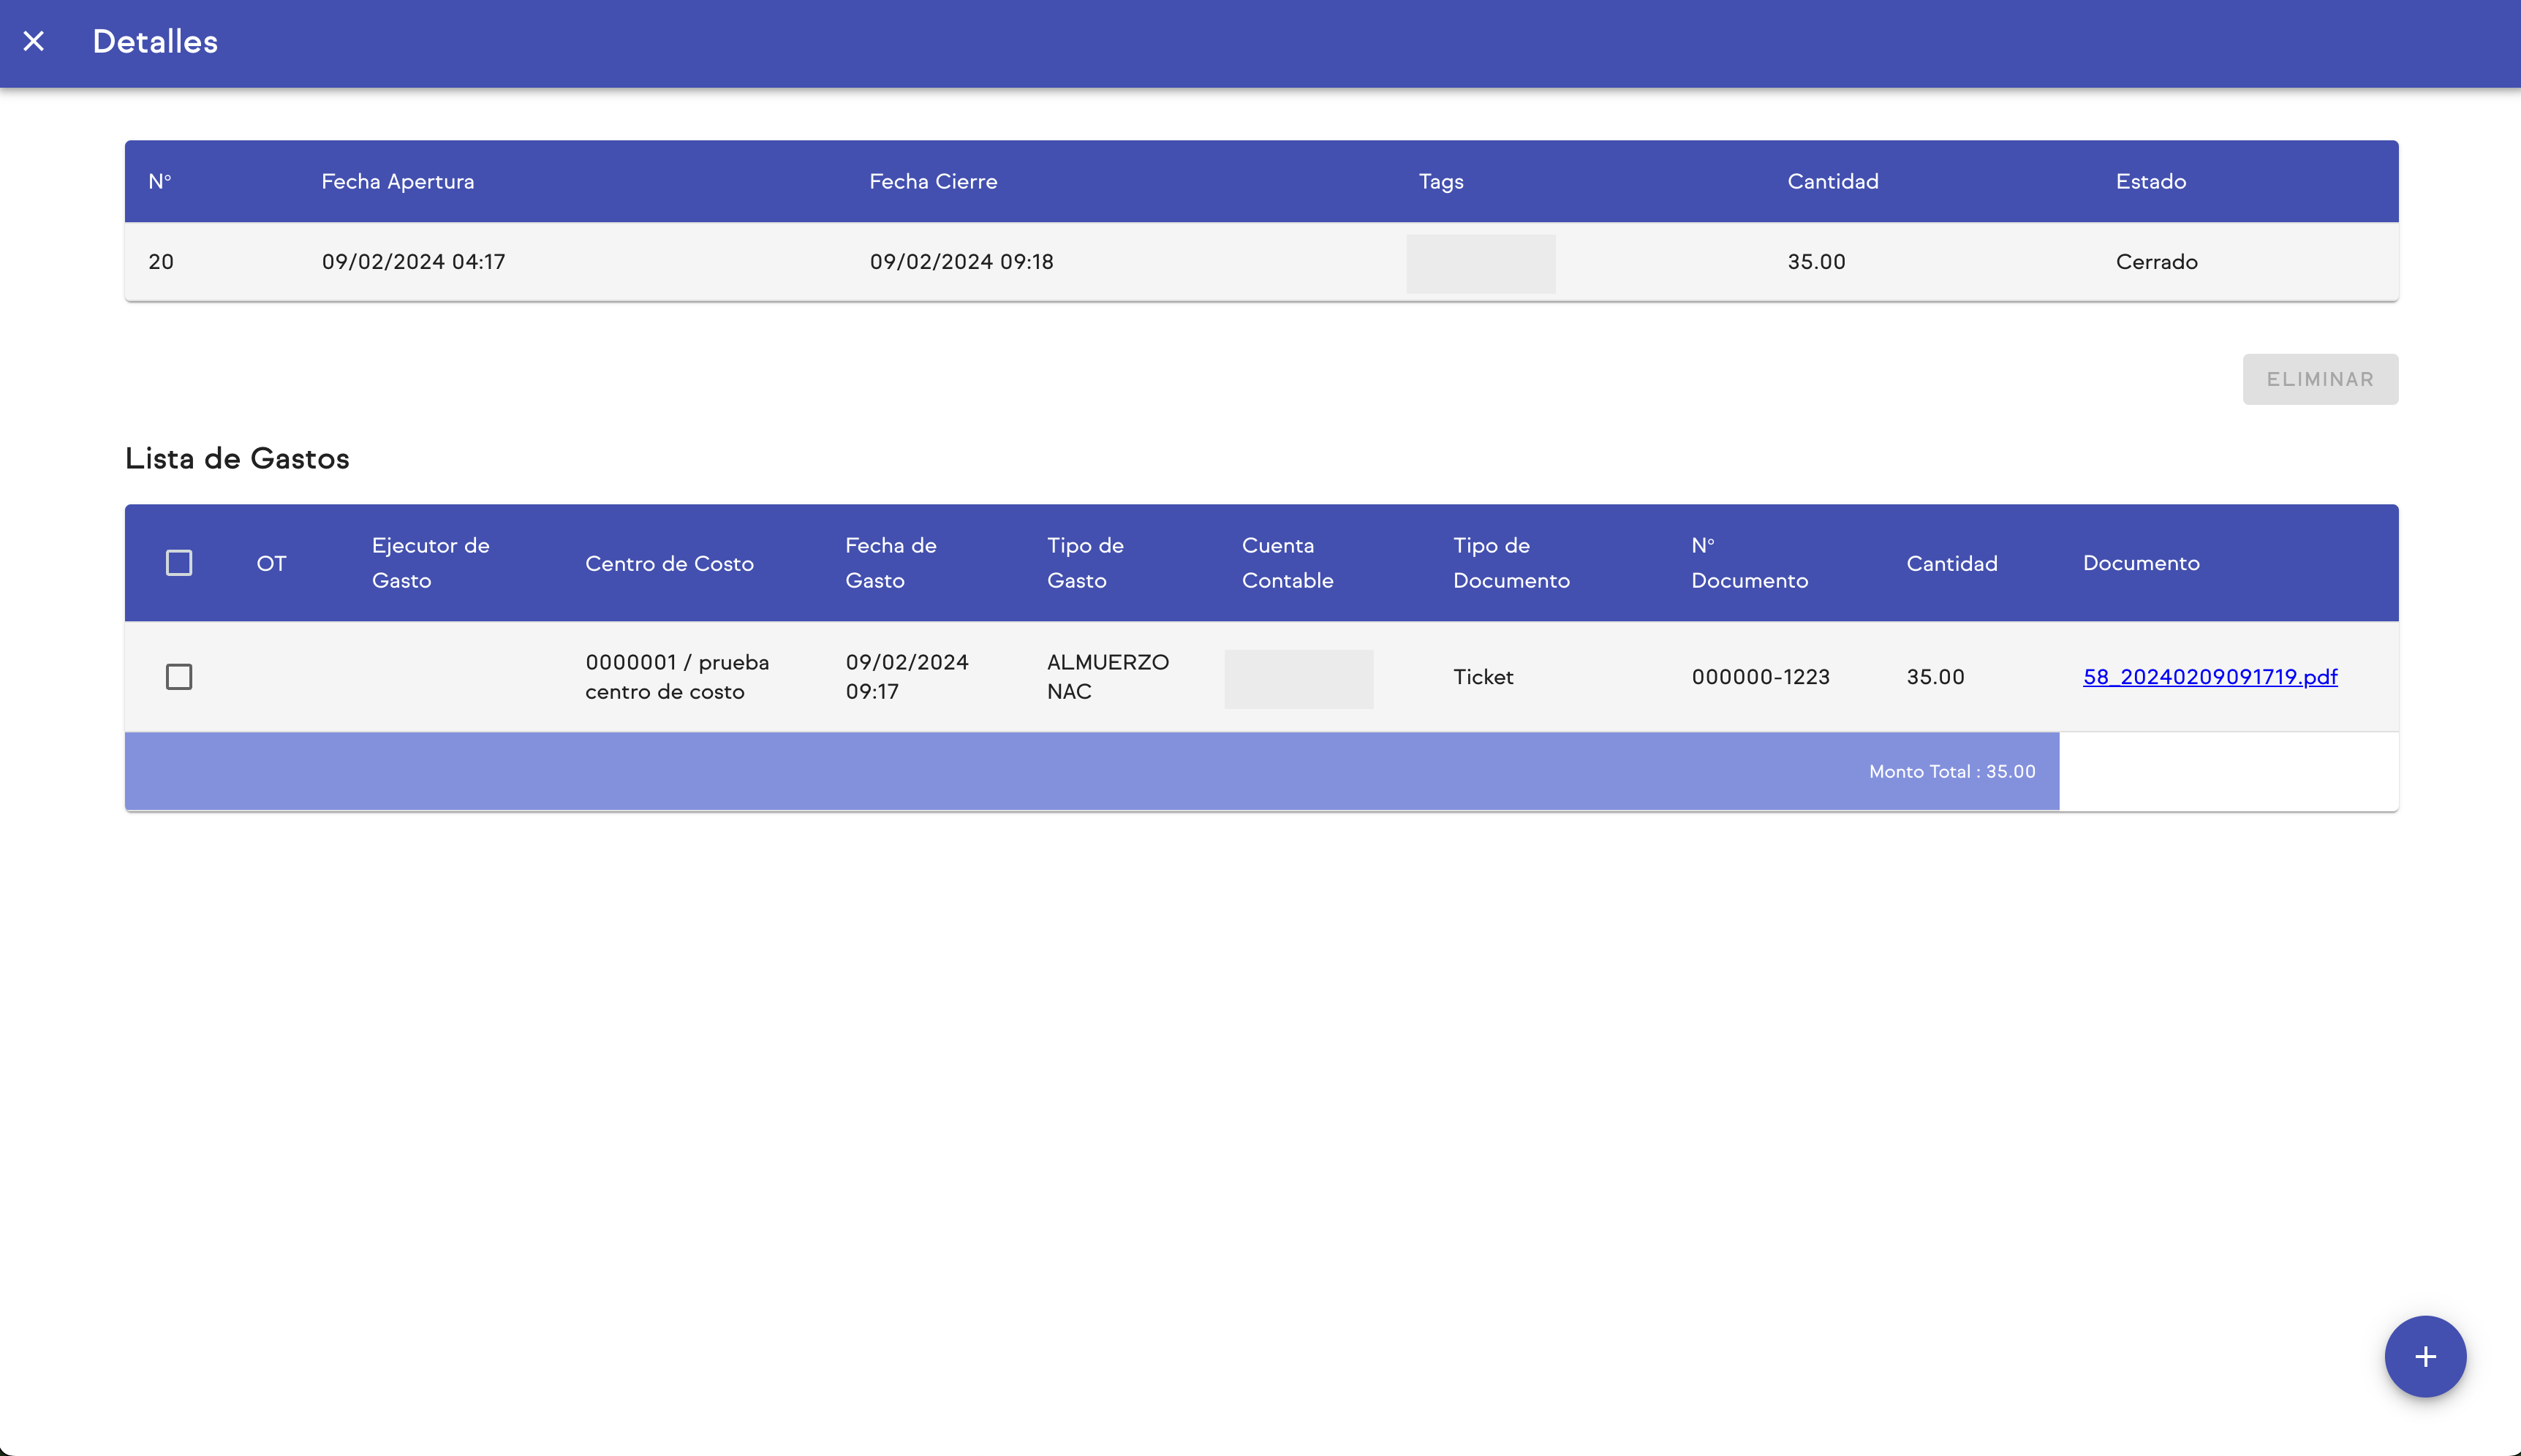Check the select-all header checkbox

(x=179, y=563)
